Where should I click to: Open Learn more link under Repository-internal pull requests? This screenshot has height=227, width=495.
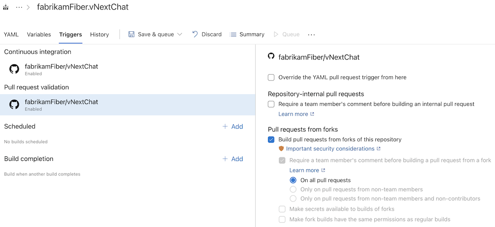pyautogui.click(x=296, y=114)
